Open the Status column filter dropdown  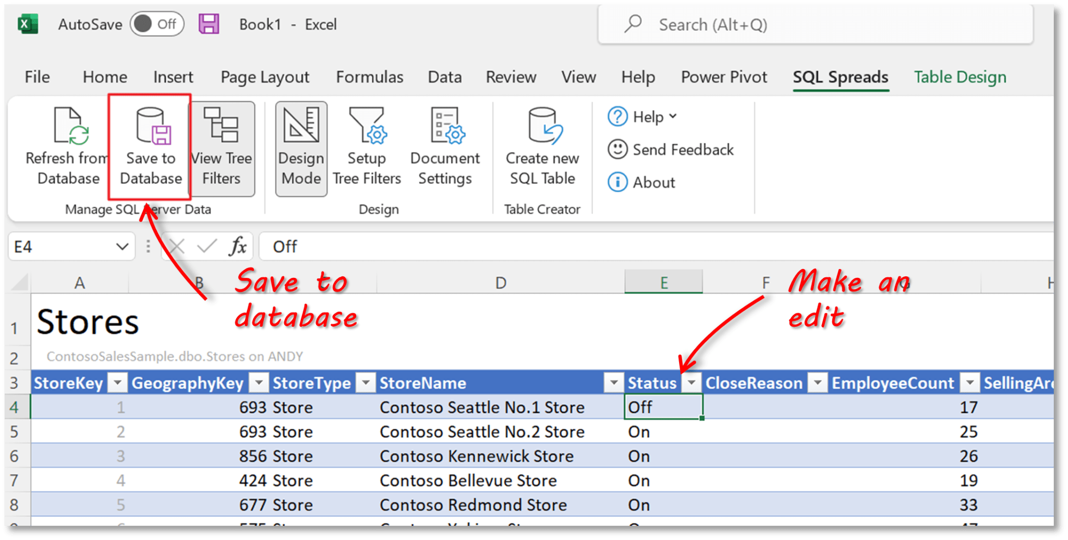pyautogui.click(x=692, y=383)
